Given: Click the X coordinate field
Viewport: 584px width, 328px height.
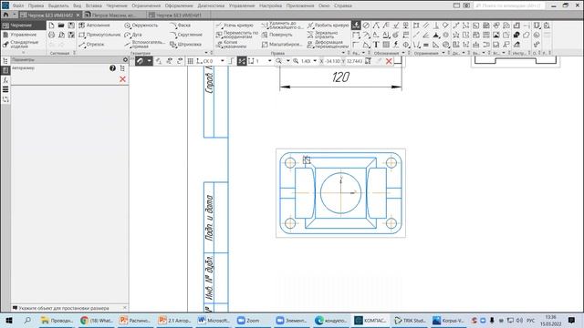Looking at the screenshot, I should [332, 61].
